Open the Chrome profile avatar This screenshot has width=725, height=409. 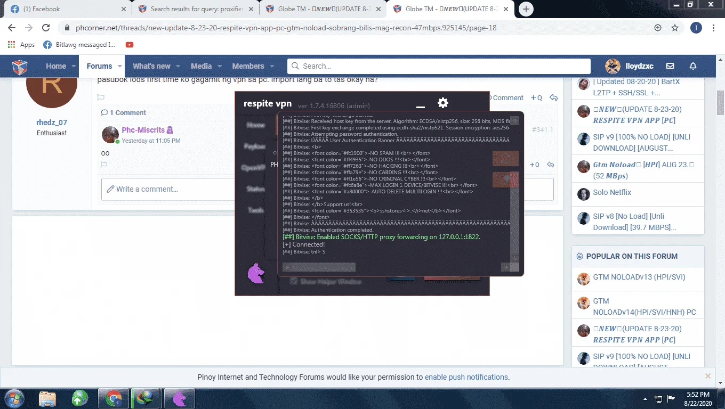(x=696, y=28)
